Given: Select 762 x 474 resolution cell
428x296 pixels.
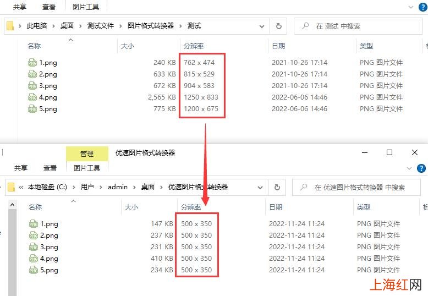Looking at the screenshot, I should 199,63.
